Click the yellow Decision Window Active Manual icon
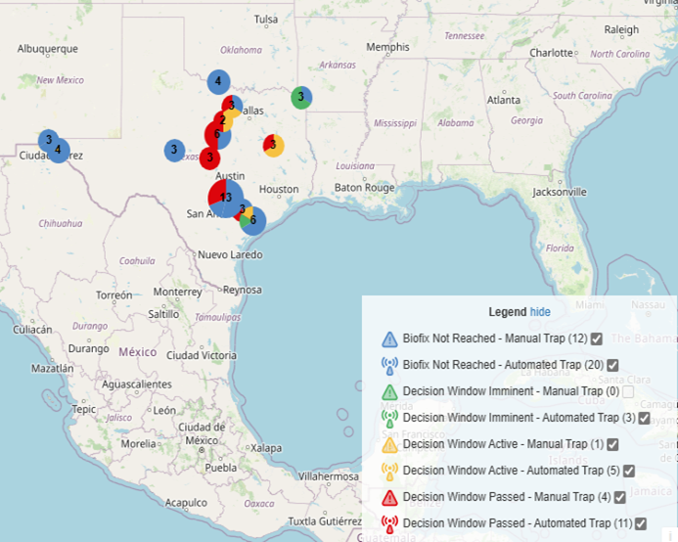 click(389, 444)
